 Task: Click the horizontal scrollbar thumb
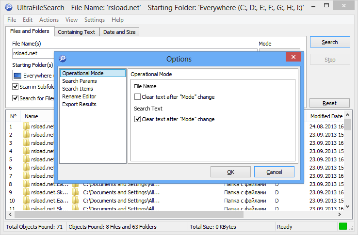pos(129,215)
